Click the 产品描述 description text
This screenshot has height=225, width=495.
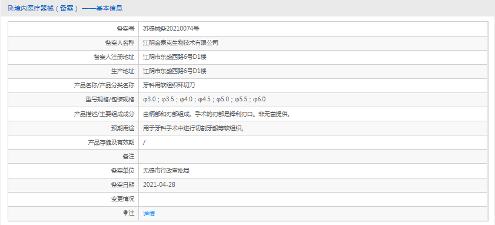pos(217,114)
